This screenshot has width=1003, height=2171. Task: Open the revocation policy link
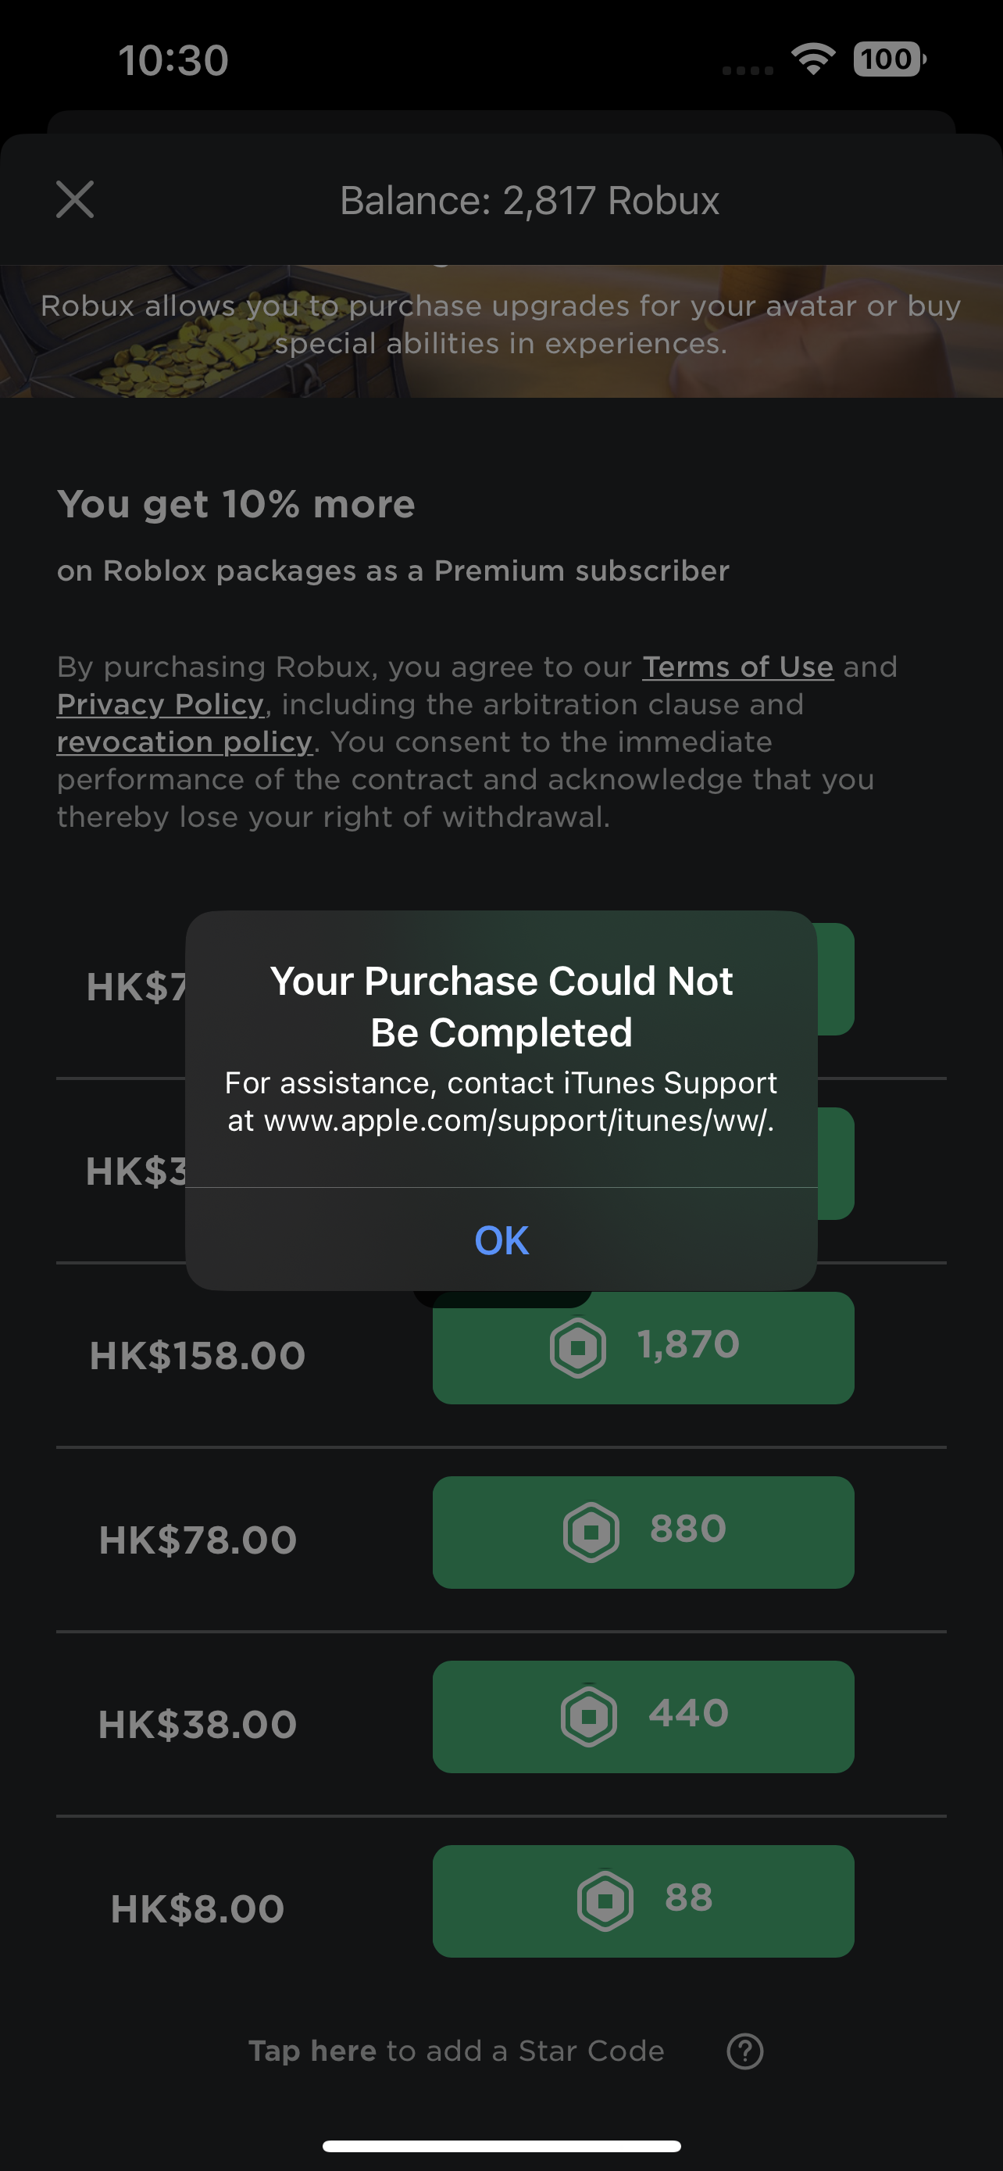click(184, 742)
